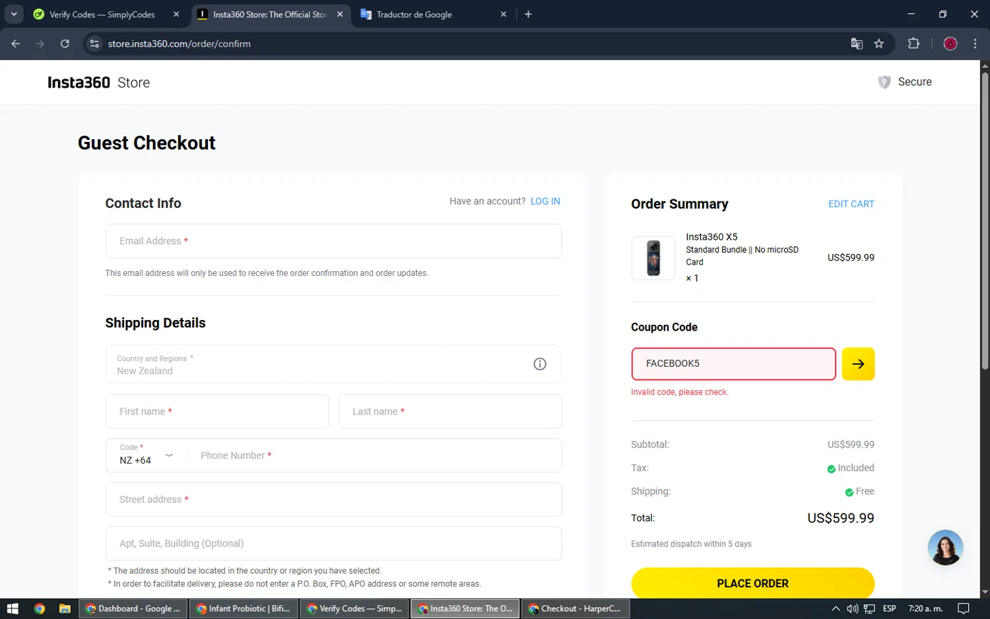This screenshot has height=619, width=990.
Task: Open Dashboard - Google taskbar window
Action: pyautogui.click(x=133, y=608)
